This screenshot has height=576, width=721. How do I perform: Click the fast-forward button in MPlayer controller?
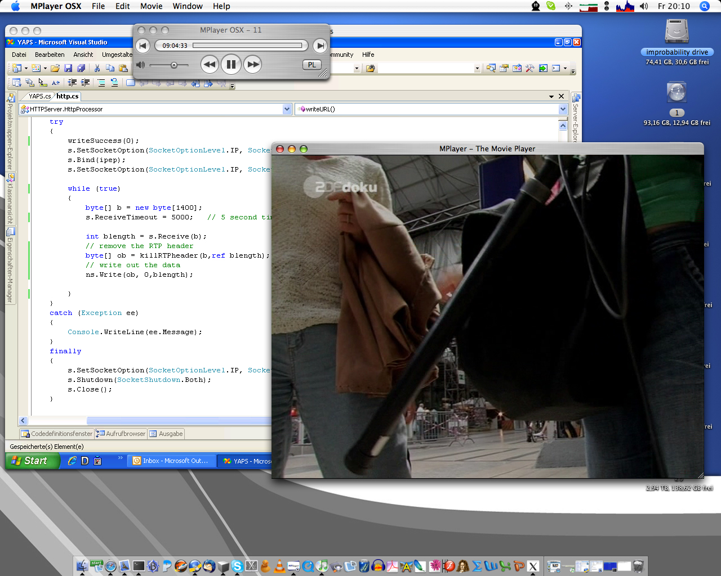pyautogui.click(x=253, y=64)
